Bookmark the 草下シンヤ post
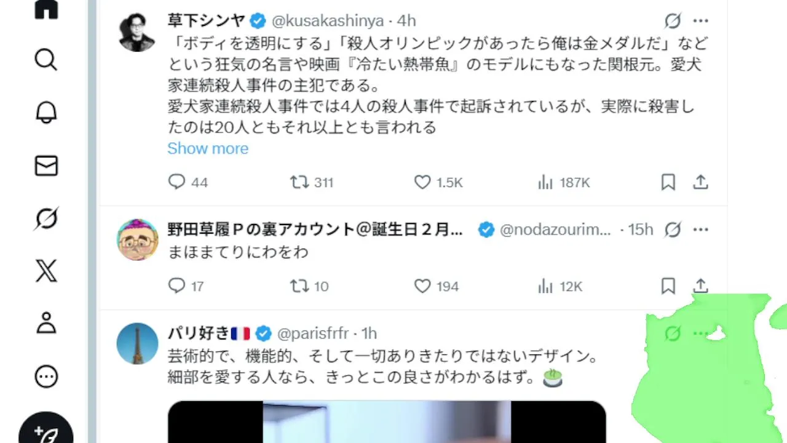Image resolution: width=787 pixels, height=443 pixels. [668, 182]
